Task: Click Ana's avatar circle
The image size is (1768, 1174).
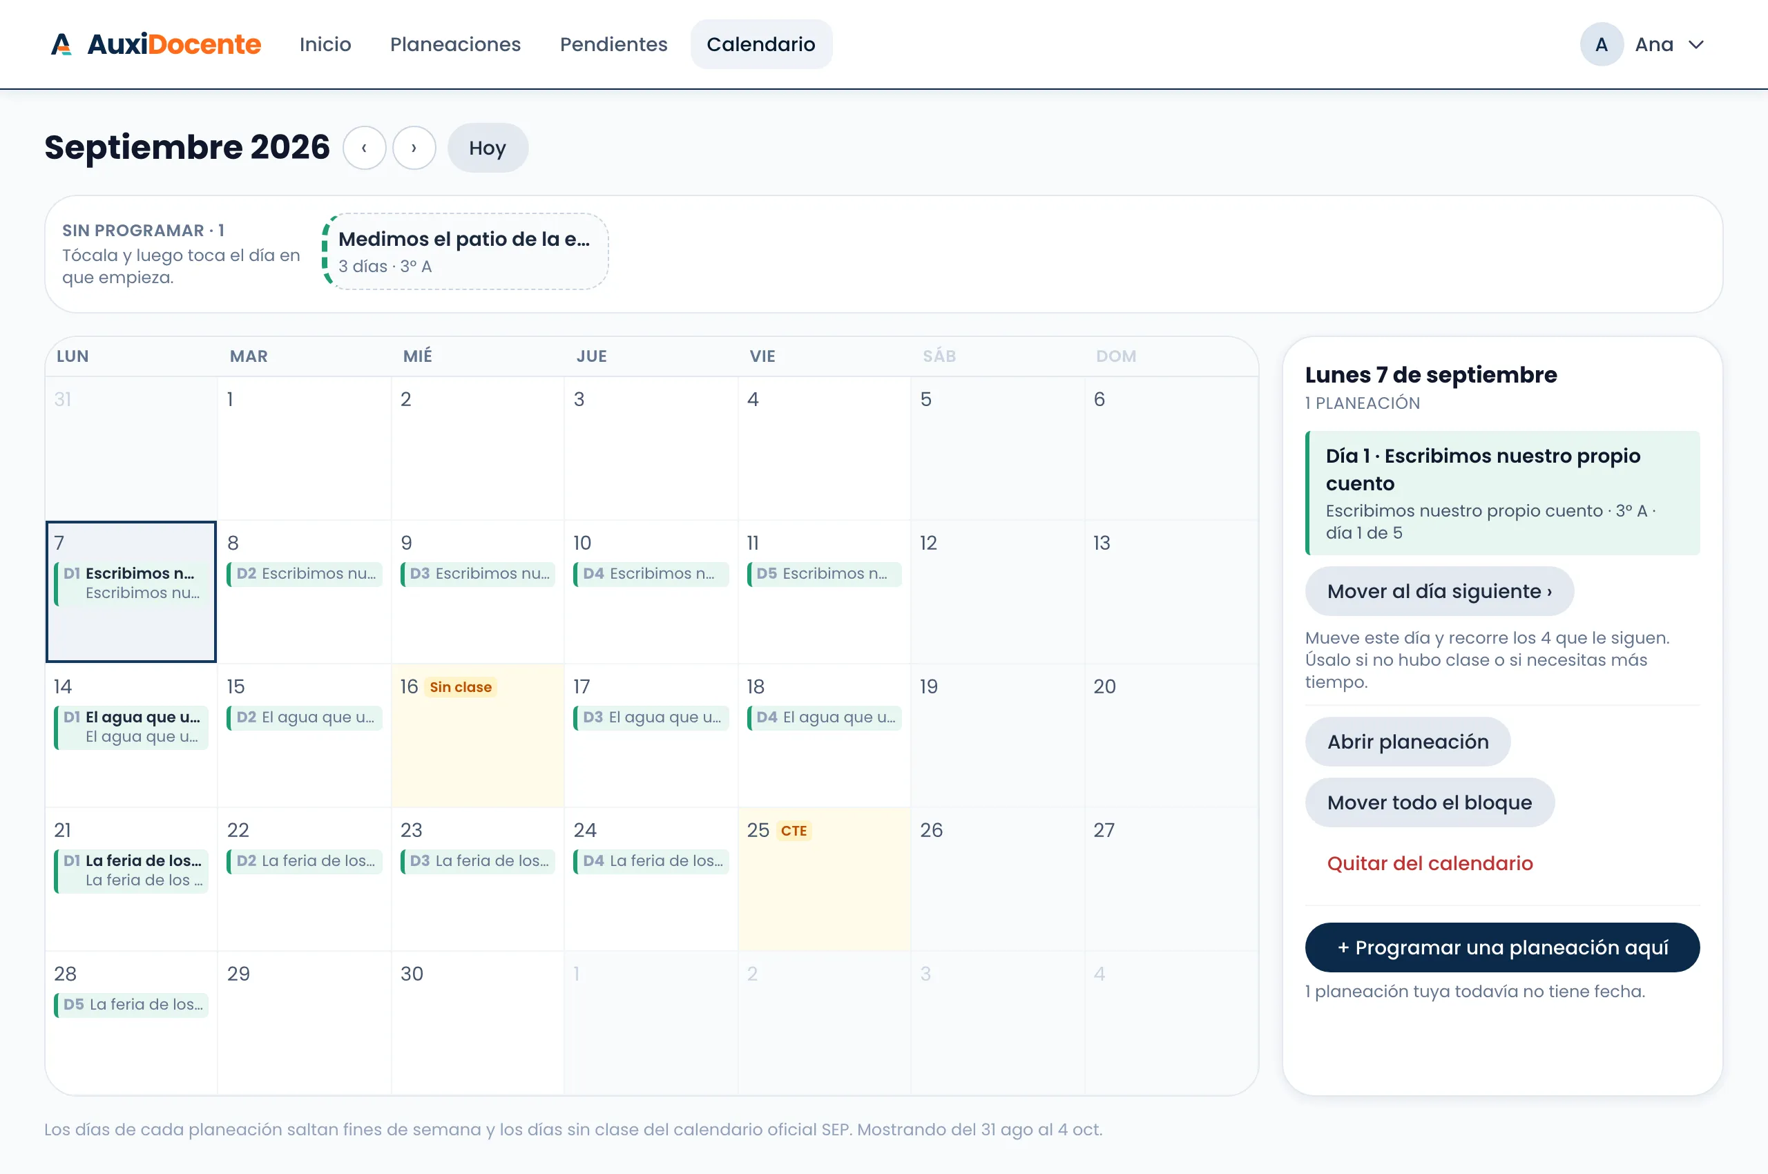Action: (x=1601, y=44)
